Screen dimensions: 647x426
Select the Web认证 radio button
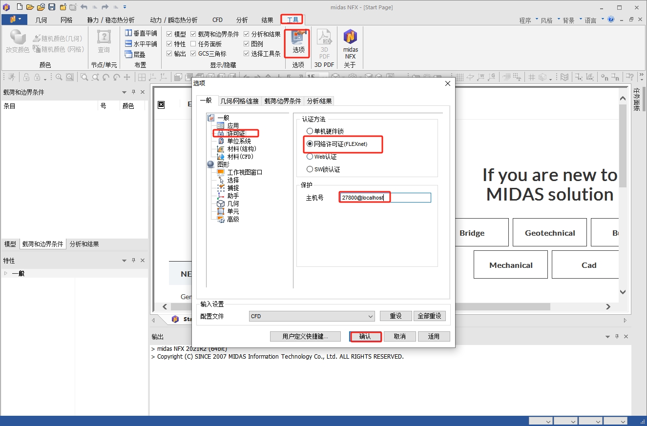pos(310,157)
